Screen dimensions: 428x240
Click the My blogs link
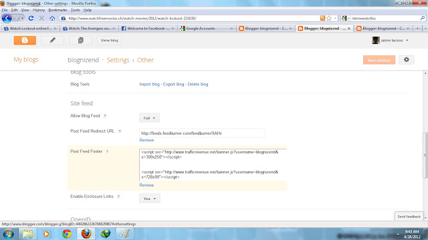(x=26, y=59)
